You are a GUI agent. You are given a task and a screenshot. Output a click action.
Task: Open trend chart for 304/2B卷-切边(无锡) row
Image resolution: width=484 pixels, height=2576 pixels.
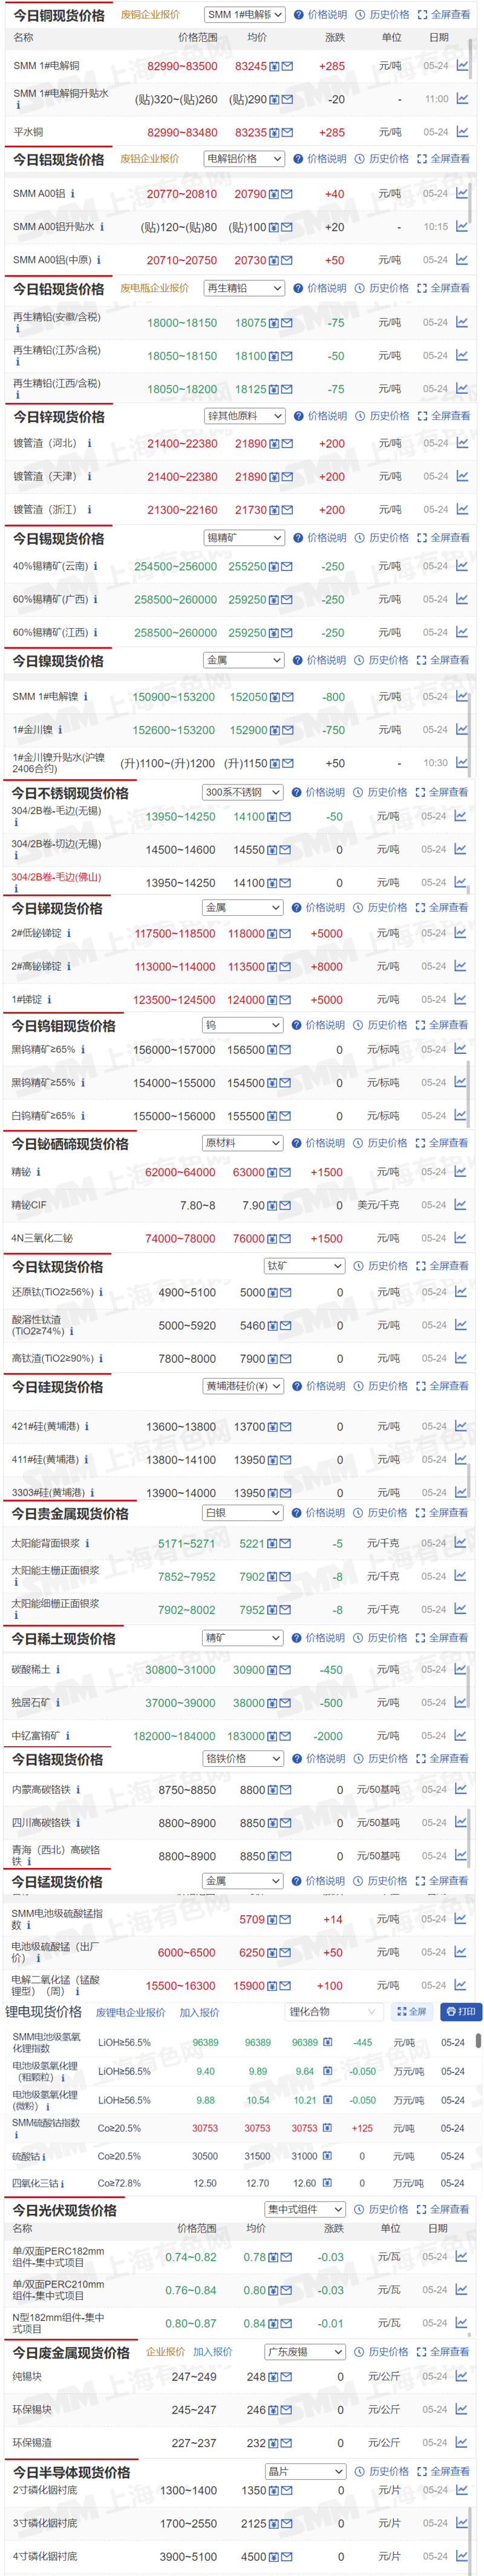point(460,849)
